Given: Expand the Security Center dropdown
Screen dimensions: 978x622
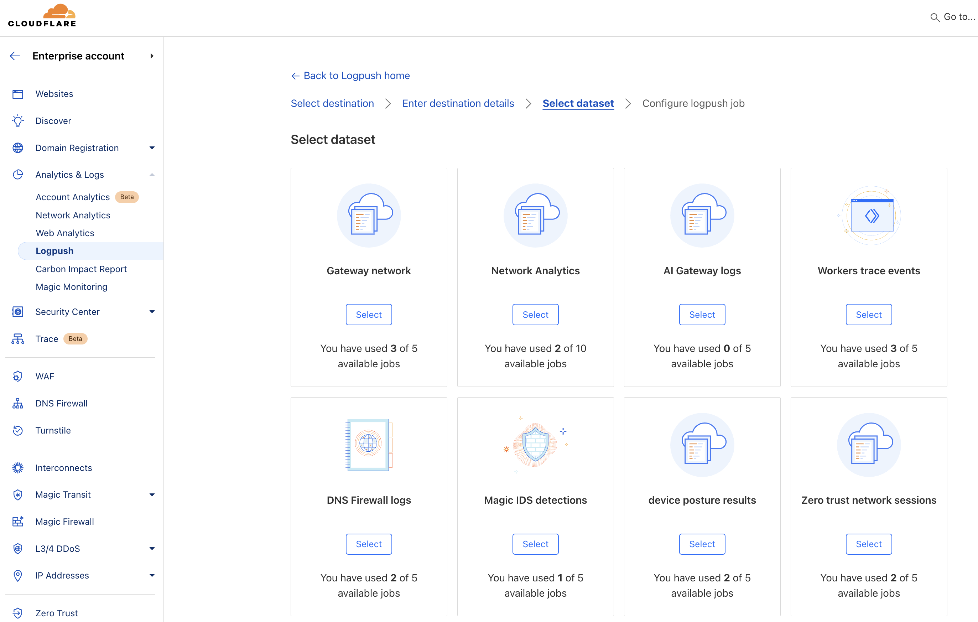Looking at the screenshot, I should tap(152, 312).
